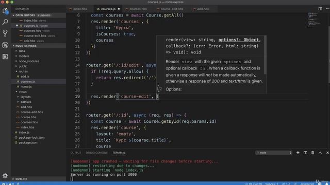Expand the partials folder

coord(38,102)
